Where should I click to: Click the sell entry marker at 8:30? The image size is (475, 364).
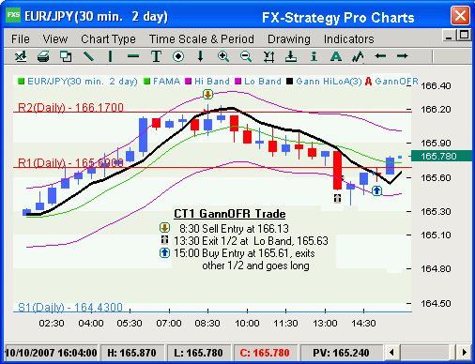pyautogui.click(x=207, y=94)
